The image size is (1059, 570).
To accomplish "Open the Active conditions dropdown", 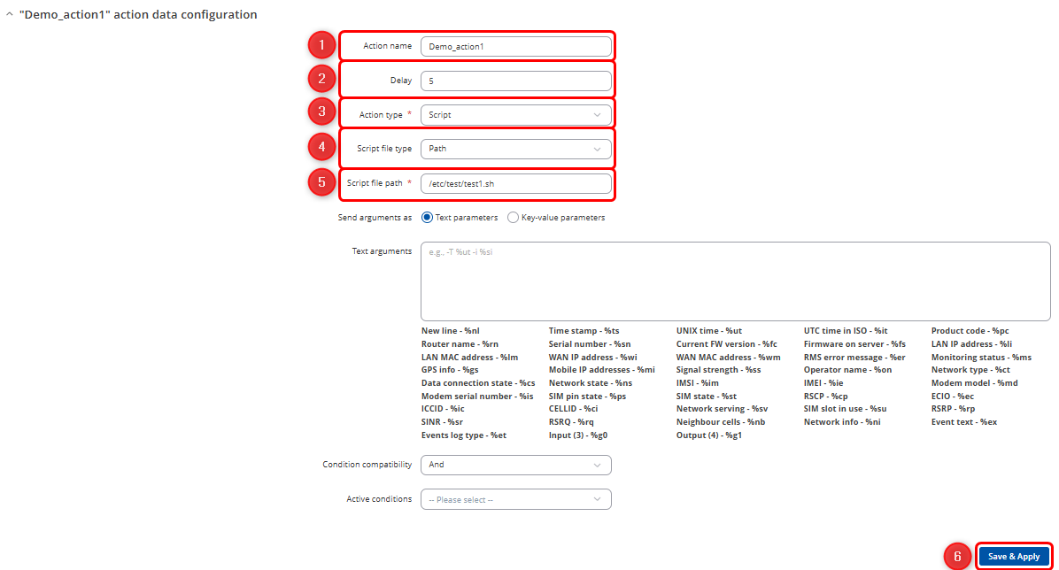I will (x=515, y=499).
